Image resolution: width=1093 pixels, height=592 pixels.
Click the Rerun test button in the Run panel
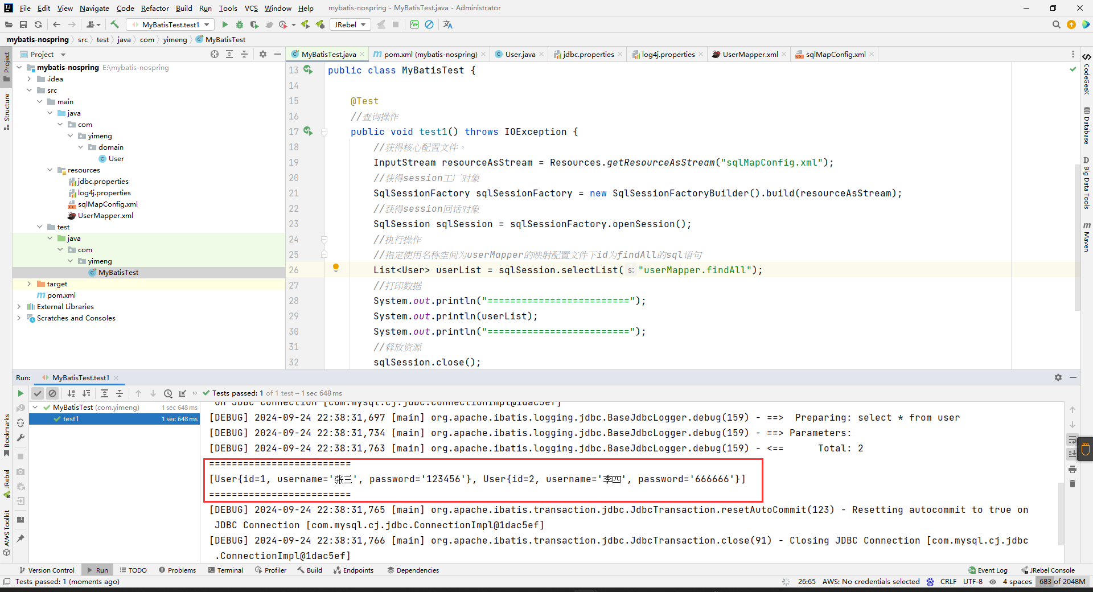20,393
